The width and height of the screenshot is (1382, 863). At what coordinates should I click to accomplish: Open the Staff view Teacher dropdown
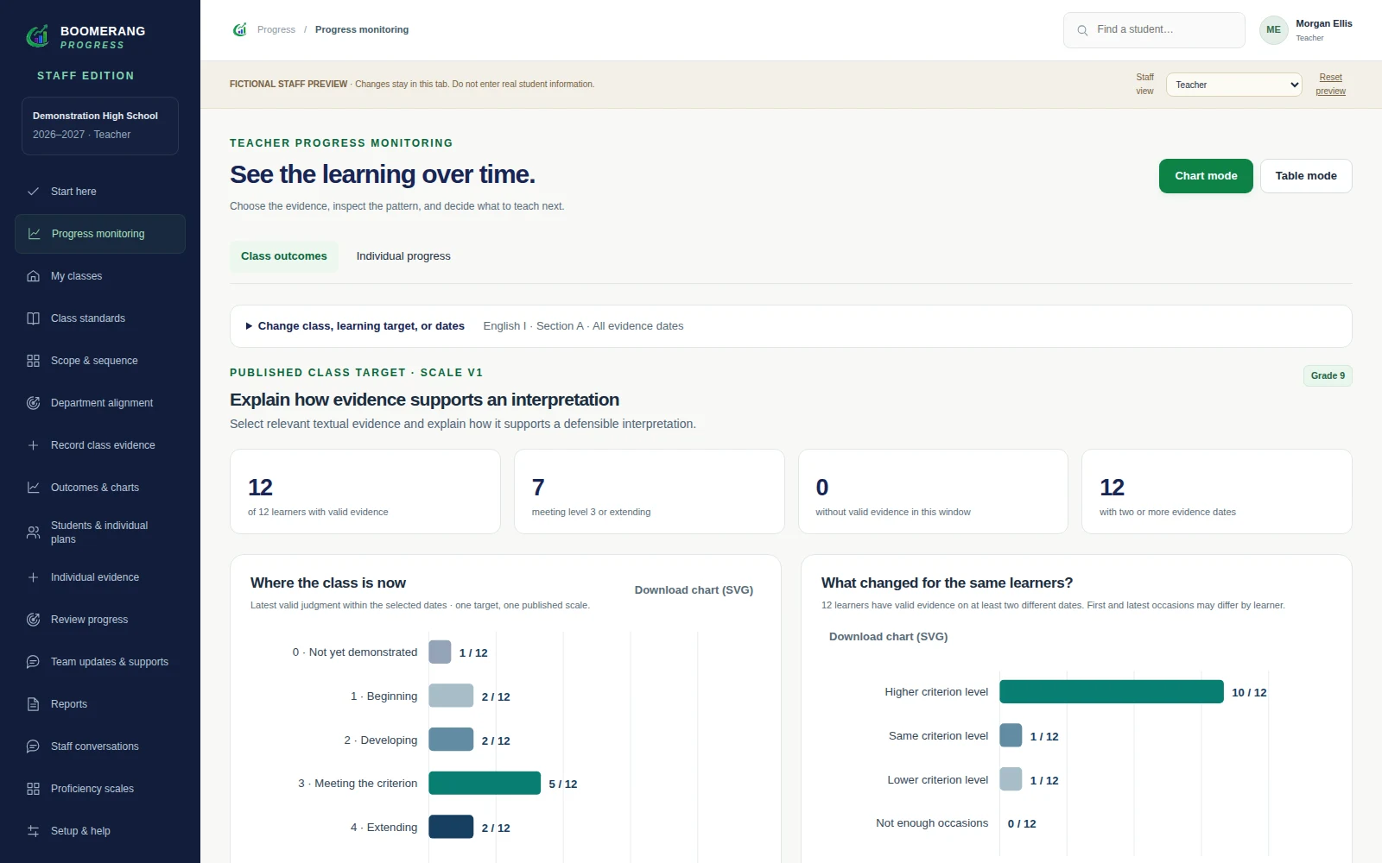(x=1233, y=85)
